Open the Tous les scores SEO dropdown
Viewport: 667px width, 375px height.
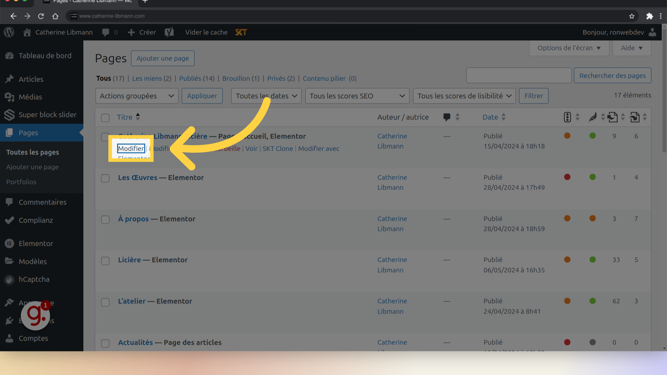357,96
